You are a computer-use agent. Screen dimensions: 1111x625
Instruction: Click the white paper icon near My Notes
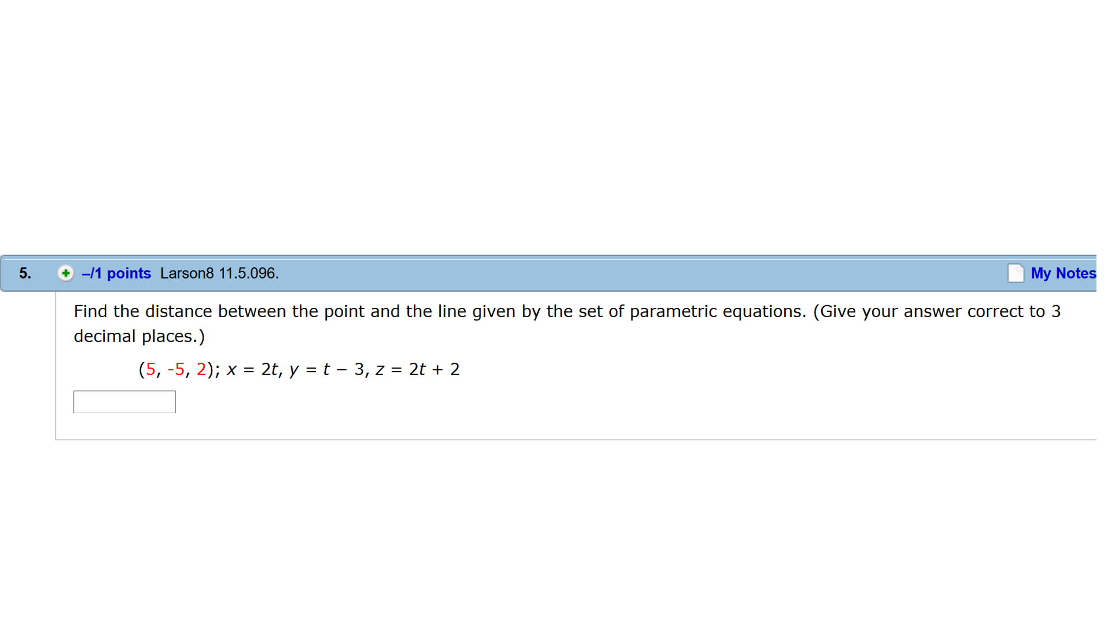[x=1016, y=273]
